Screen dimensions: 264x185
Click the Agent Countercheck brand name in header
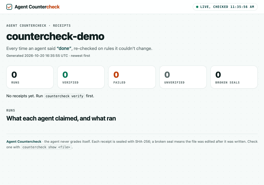pos(37,7)
